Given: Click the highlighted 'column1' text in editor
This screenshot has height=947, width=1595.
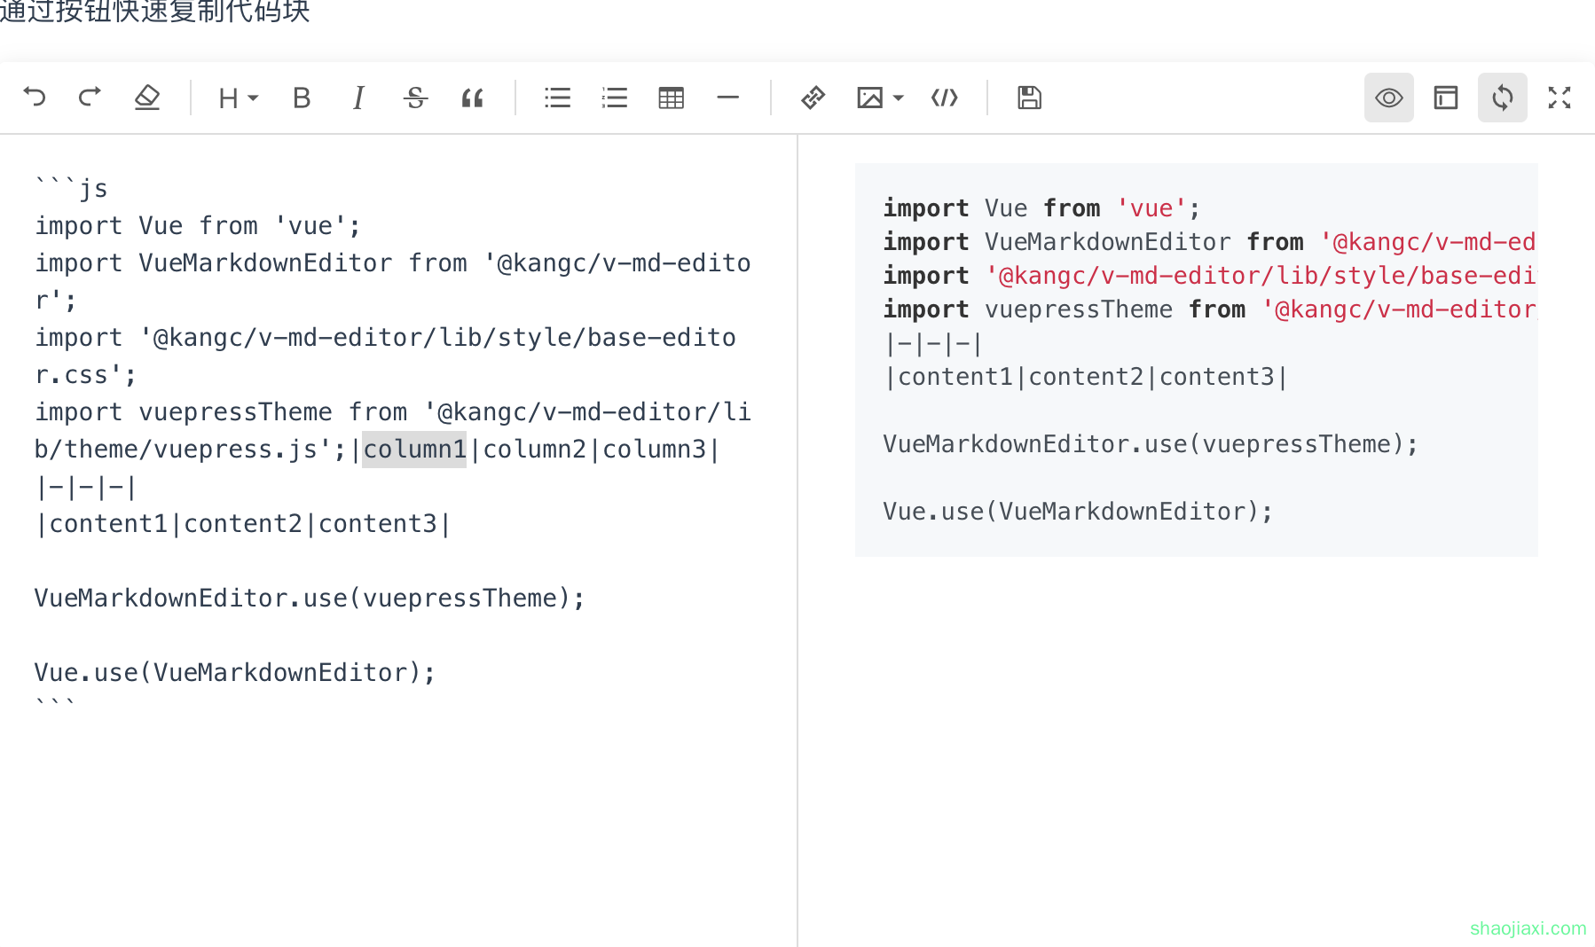Looking at the screenshot, I should pos(414,450).
